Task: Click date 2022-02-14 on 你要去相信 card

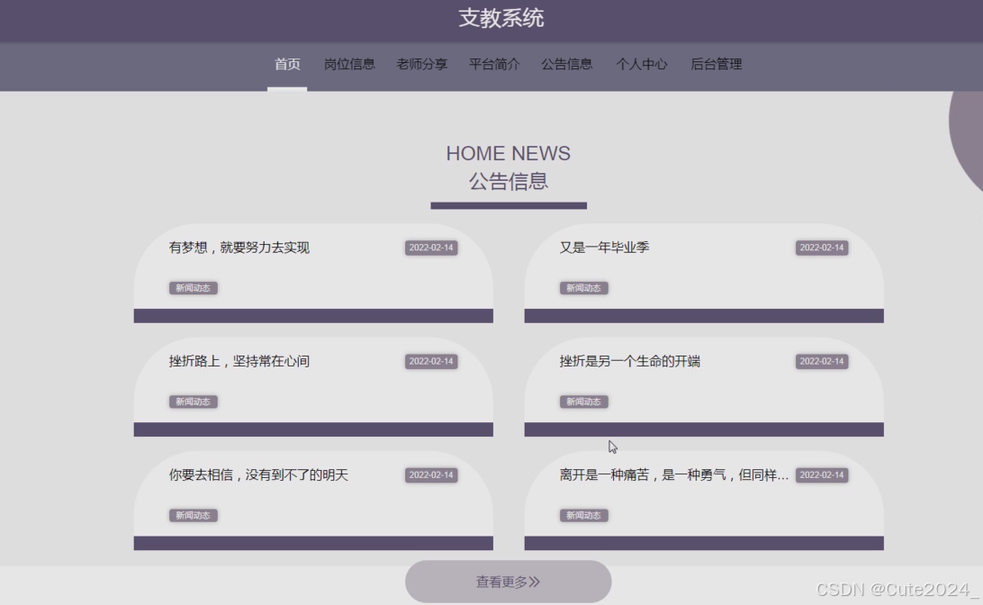Action: tap(431, 475)
